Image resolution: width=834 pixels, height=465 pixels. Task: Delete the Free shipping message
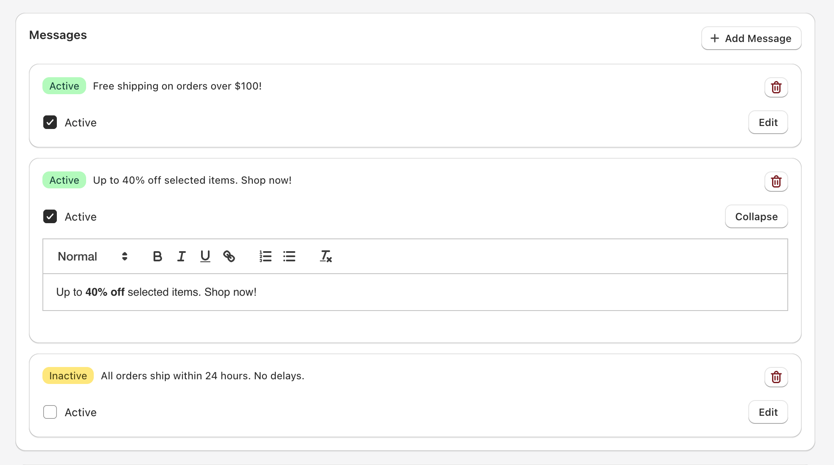(776, 87)
